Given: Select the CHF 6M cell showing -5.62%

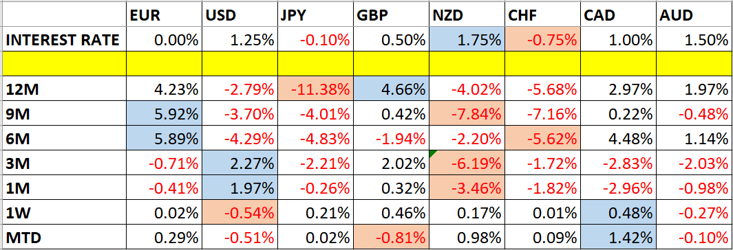Looking at the screenshot, I should (x=542, y=138).
